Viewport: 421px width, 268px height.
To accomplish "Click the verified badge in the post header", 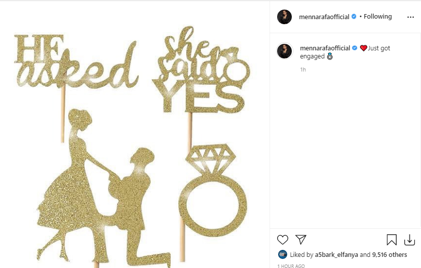I will (x=354, y=17).
